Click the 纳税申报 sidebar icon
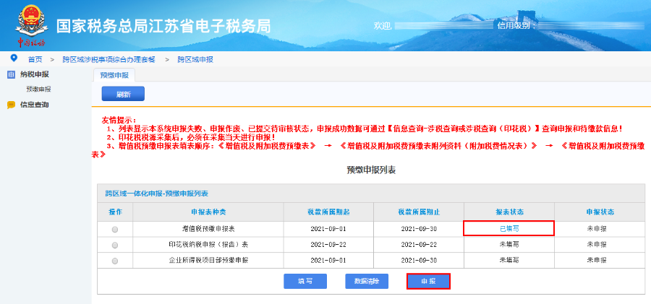The image size is (651, 304). 11,74
